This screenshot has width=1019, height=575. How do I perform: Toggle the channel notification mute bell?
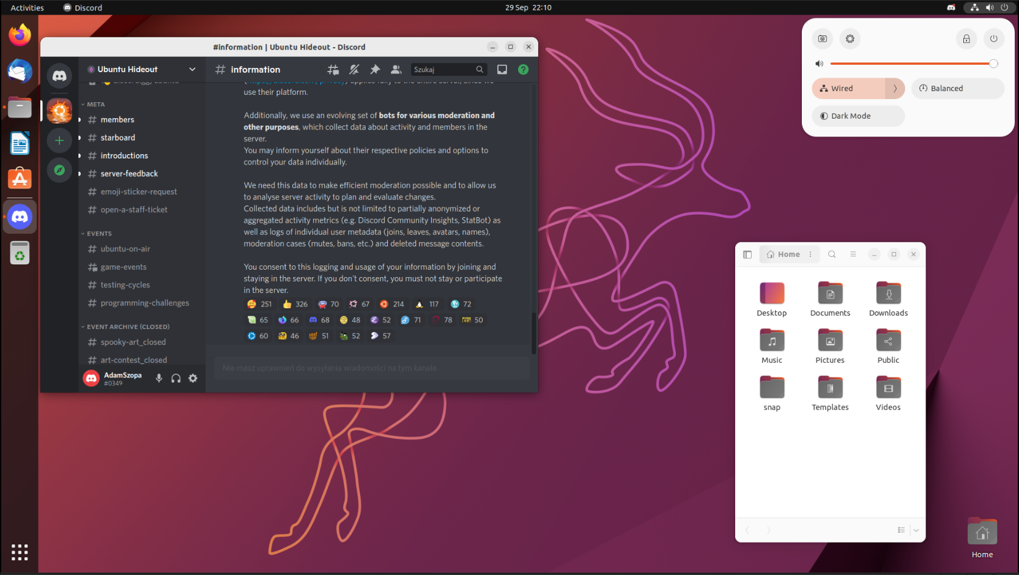[x=354, y=69]
